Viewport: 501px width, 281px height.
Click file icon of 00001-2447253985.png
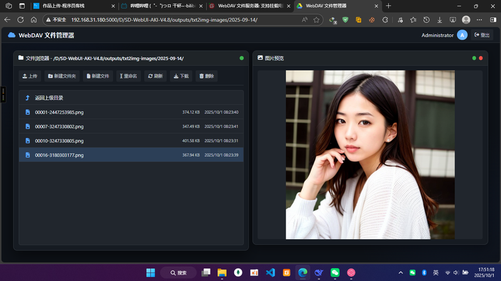[28, 112]
